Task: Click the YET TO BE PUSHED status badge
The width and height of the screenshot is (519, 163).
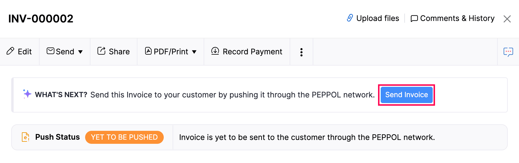Action: tap(124, 137)
